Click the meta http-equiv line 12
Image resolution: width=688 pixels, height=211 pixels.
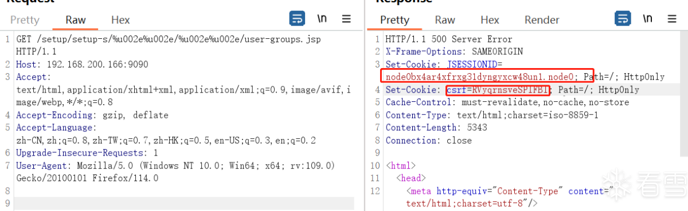(x=510, y=190)
